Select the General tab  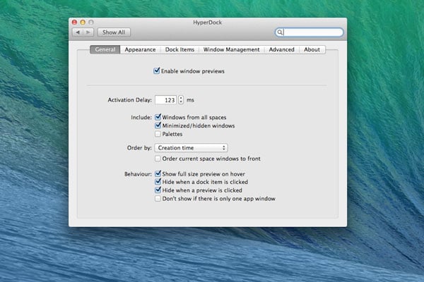(x=105, y=49)
